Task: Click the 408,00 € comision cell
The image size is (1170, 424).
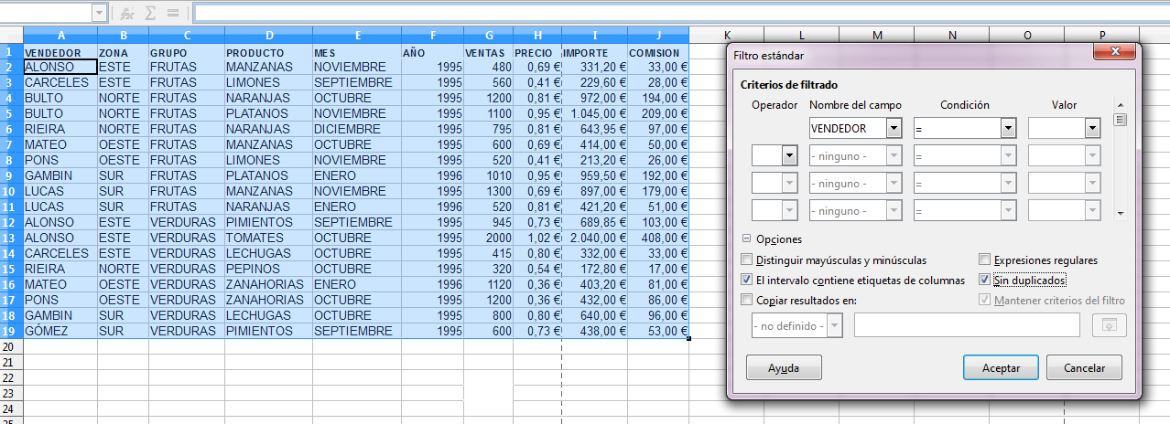Action: [x=657, y=238]
